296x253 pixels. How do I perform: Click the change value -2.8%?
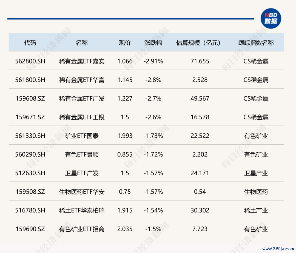pyautogui.click(x=153, y=80)
